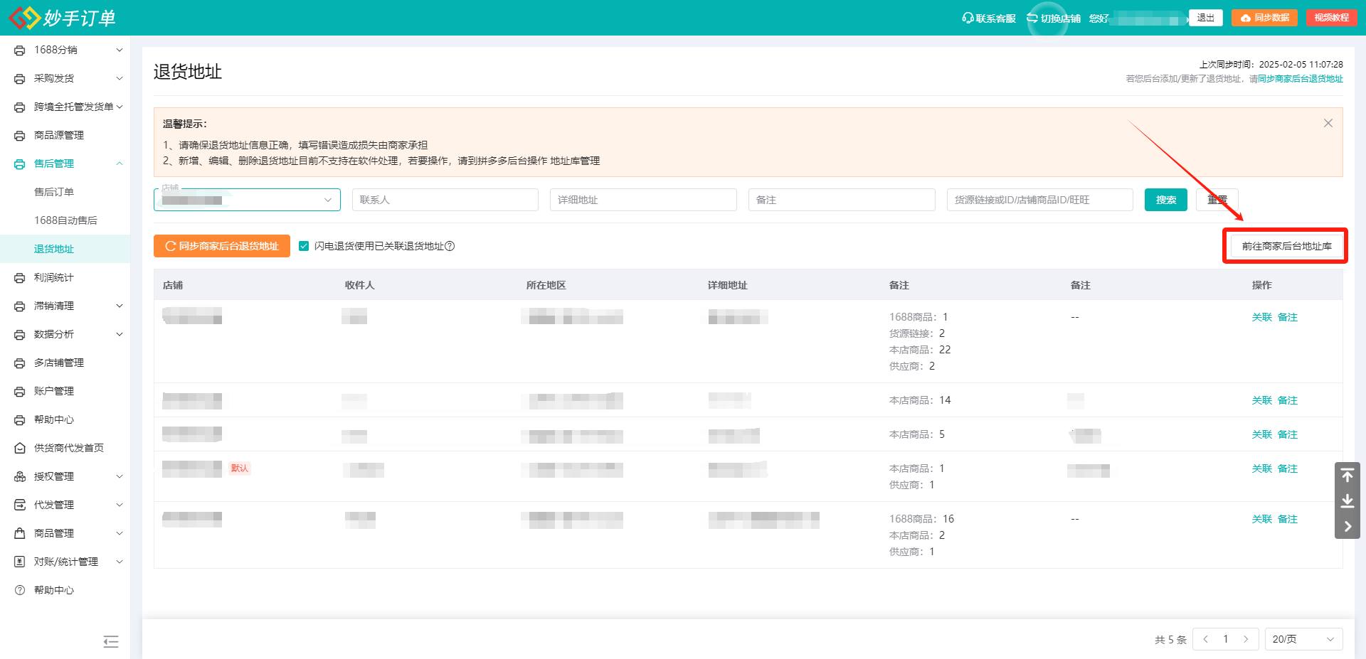Click the right-chevron floating panel icon
Viewport: 1366px width, 659px height.
coord(1348,527)
